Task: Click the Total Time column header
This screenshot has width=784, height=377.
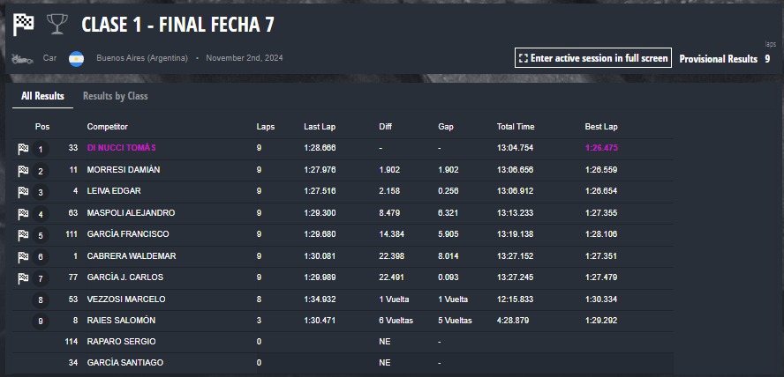Action: pos(516,127)
